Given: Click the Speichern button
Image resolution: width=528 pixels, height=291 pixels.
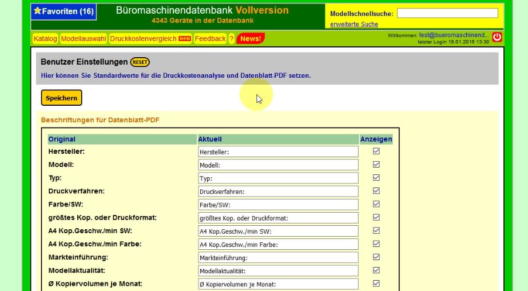Looking at the screenshot, I should (61, 98).
